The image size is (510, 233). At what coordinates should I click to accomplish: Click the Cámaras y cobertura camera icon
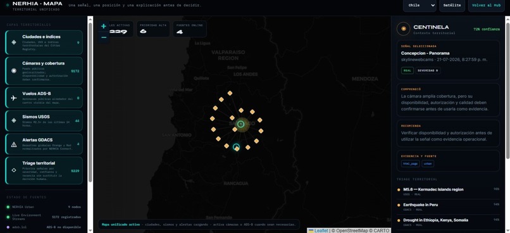[x=14, y=71]
